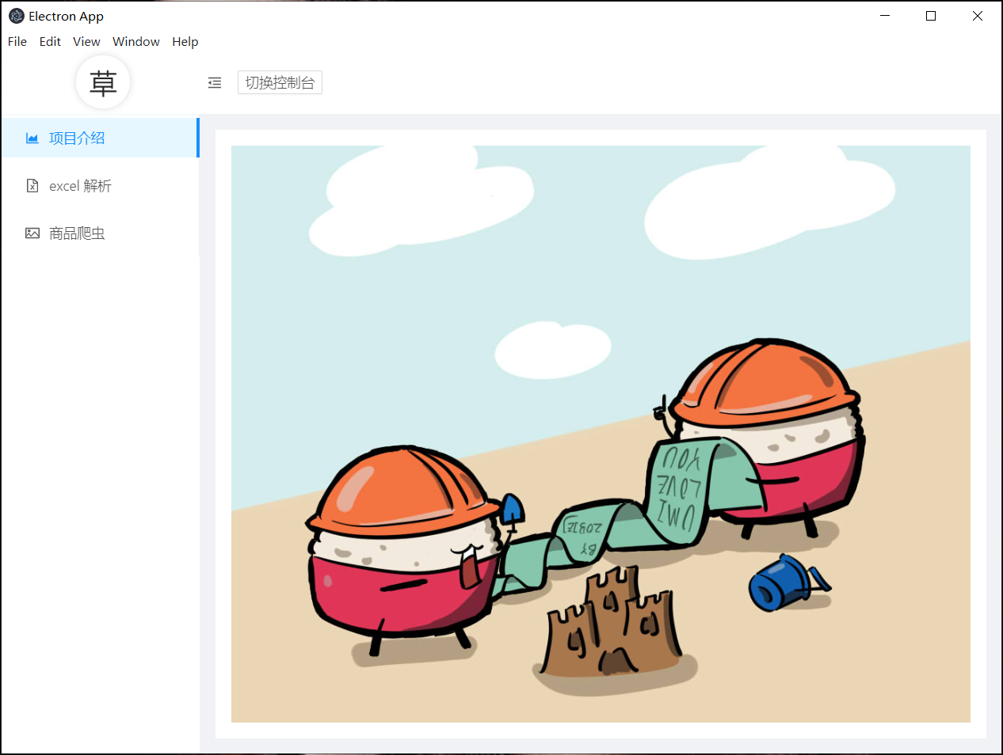Maximize the Electron App window
Image resolution: width=1003 pixels, height=755 pixels.
point(931,16)
